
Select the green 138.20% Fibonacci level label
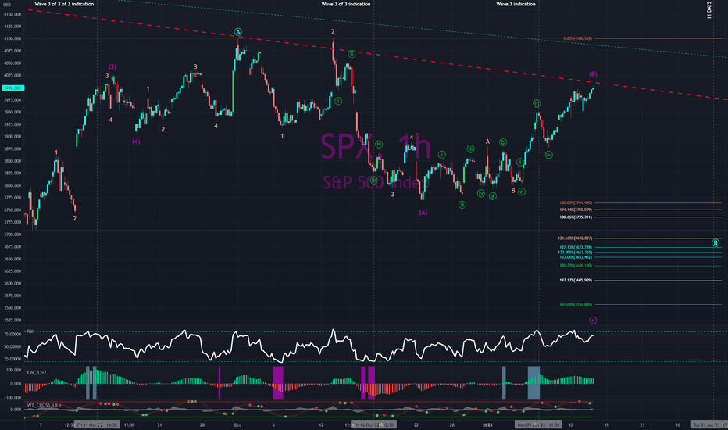pos(576,266)
